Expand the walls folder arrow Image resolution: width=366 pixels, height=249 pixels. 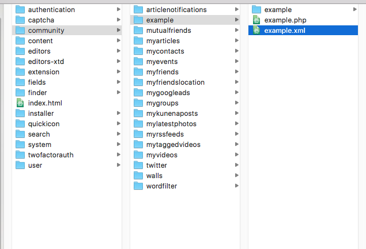[237, 175]
